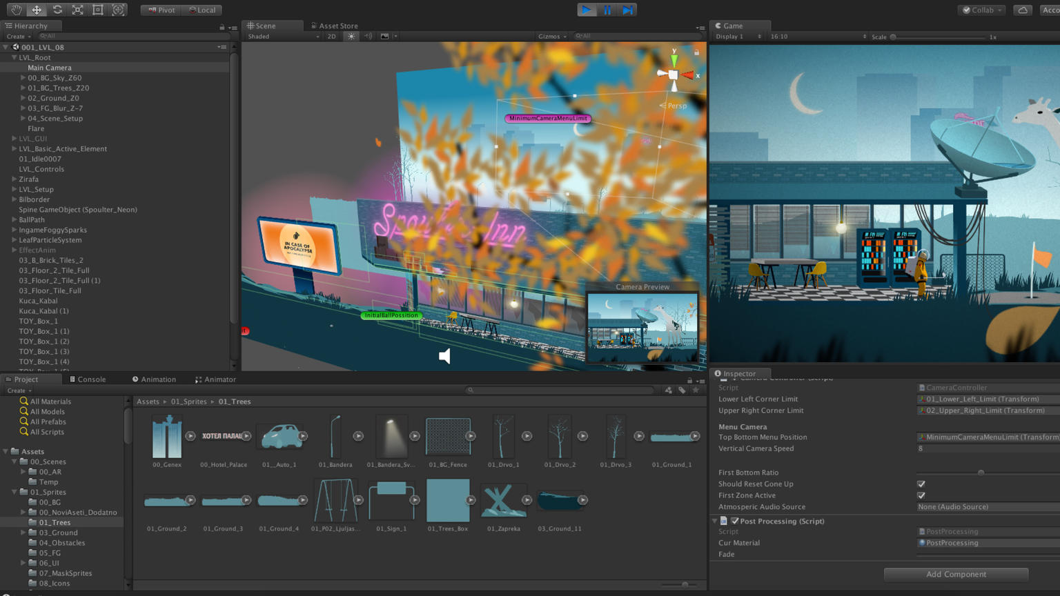Select the Rotate tool
This screenshot has height=596, width=1060.
point(58,10)
